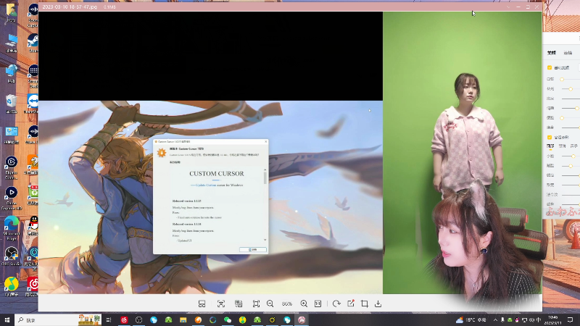Select the underlined first sub-tab under second checkbox
The width and height of the screenshot is (580, 326).
550,146
